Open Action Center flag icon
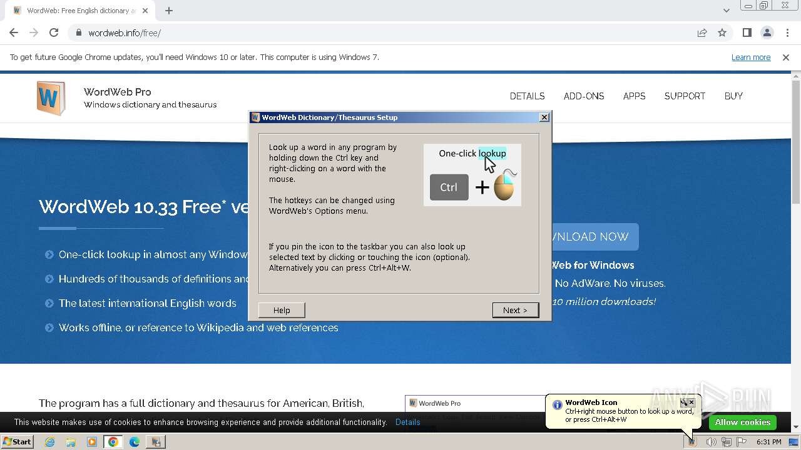The height and width of the screenshot is (450, 801). tap(742, 442)
